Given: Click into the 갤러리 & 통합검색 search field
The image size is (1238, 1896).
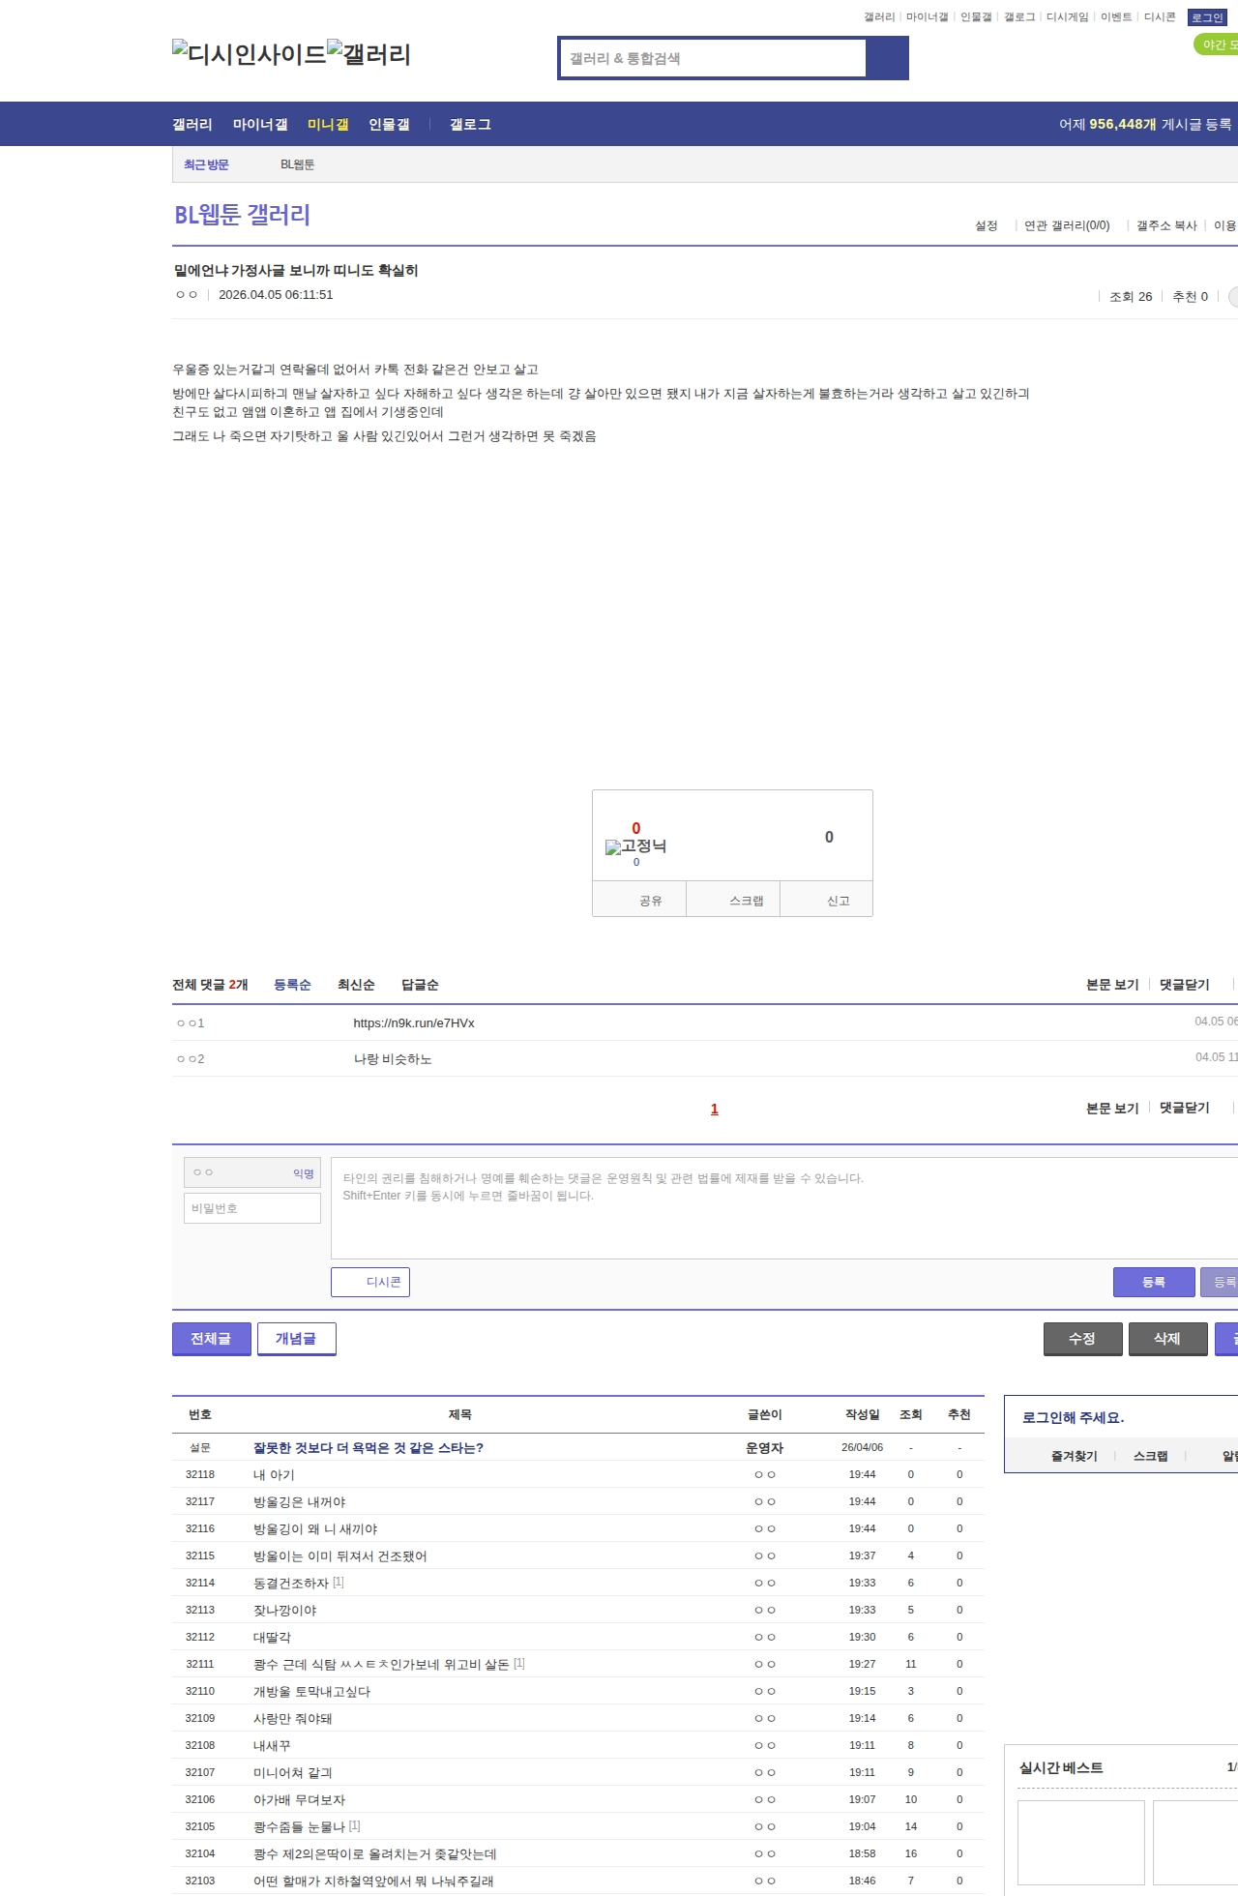Looking at the screenshot, I should [x=714, y=58].
